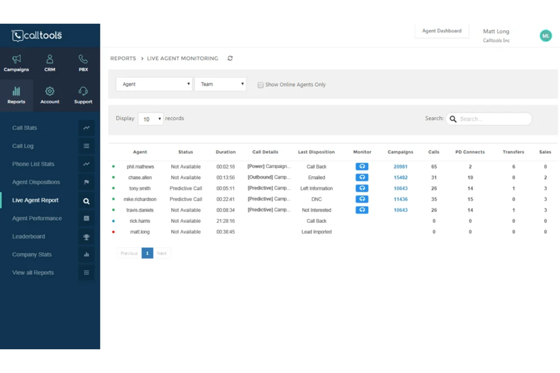Enable Show Online Agents Only

click(x=261, y=85)
